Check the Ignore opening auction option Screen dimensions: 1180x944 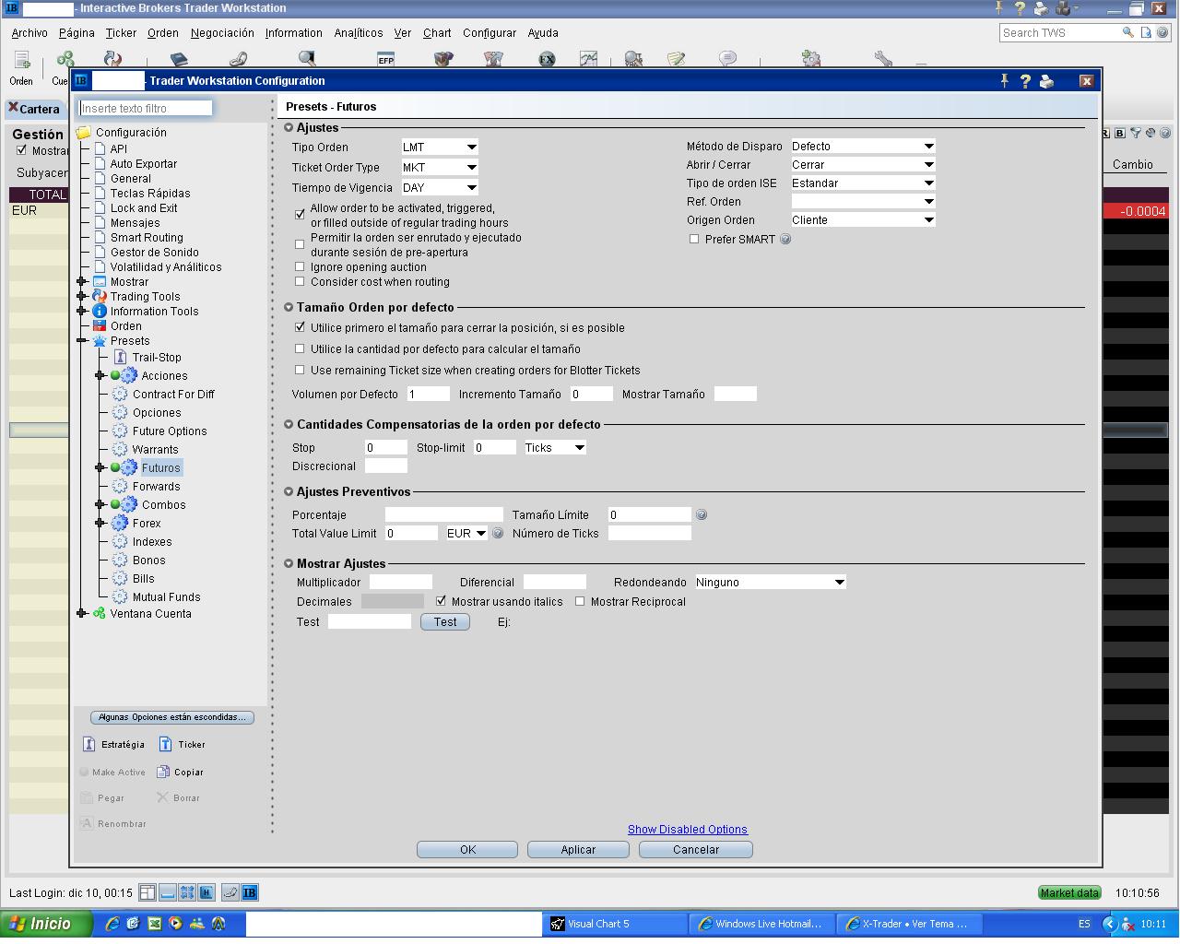[x=300, y=266]
